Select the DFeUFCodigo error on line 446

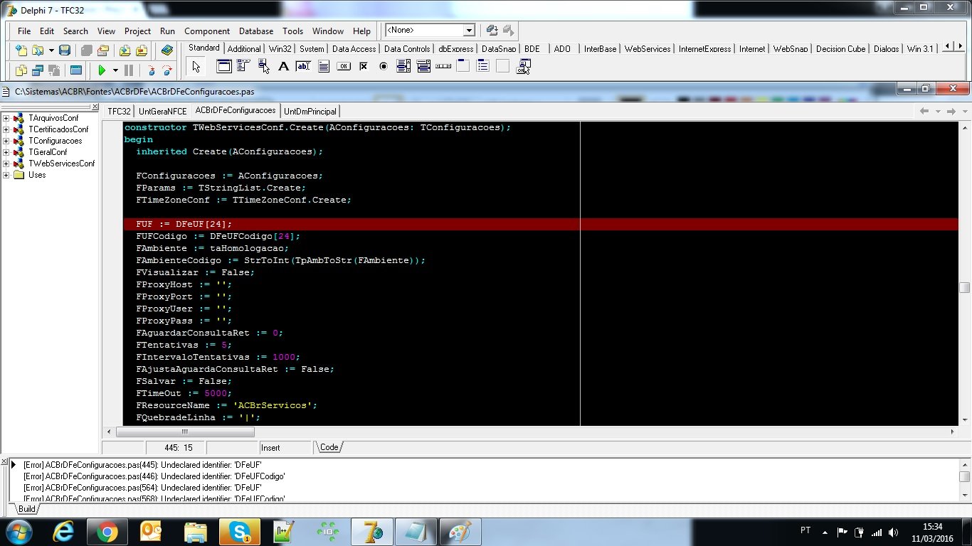(x=154, y=476)
